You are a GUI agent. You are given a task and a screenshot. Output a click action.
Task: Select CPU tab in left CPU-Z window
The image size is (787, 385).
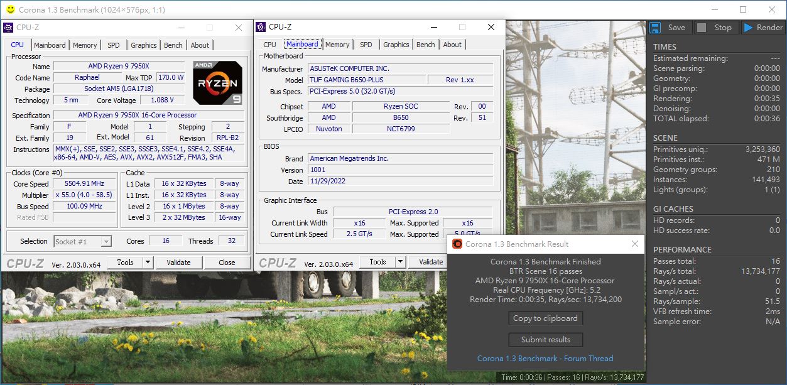(x=18, y=45)
